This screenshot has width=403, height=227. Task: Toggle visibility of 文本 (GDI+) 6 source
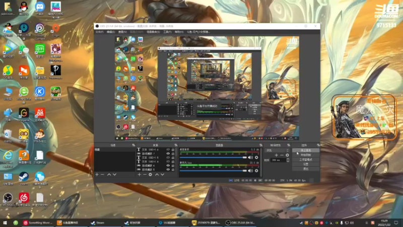tap(168, 149)
